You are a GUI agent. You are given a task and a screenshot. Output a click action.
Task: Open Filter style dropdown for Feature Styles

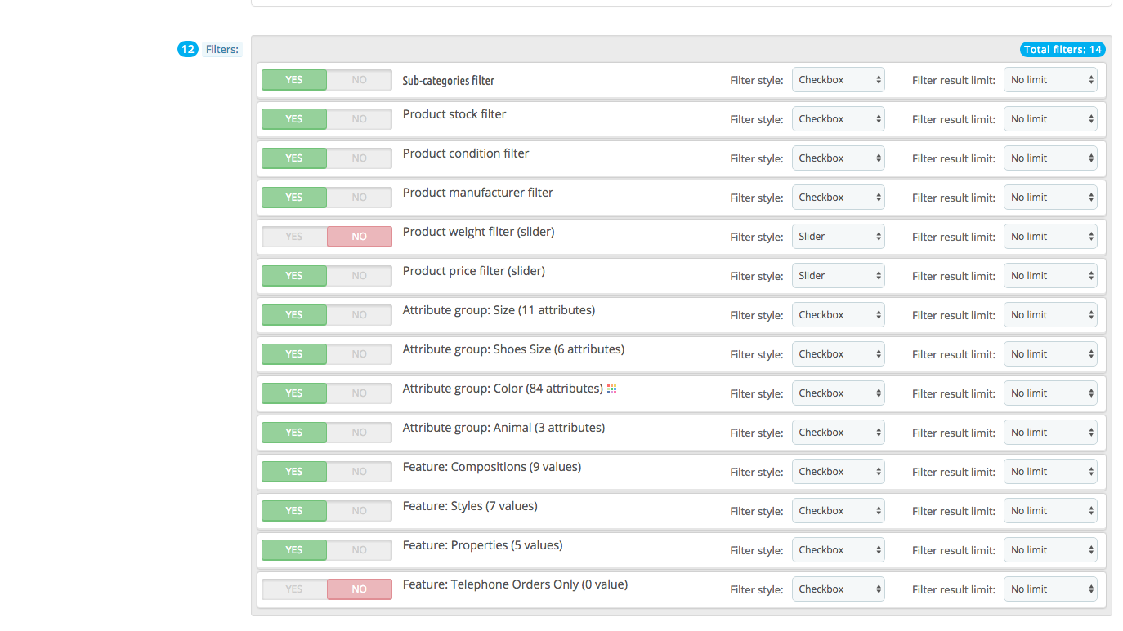[x=839, y=511]
